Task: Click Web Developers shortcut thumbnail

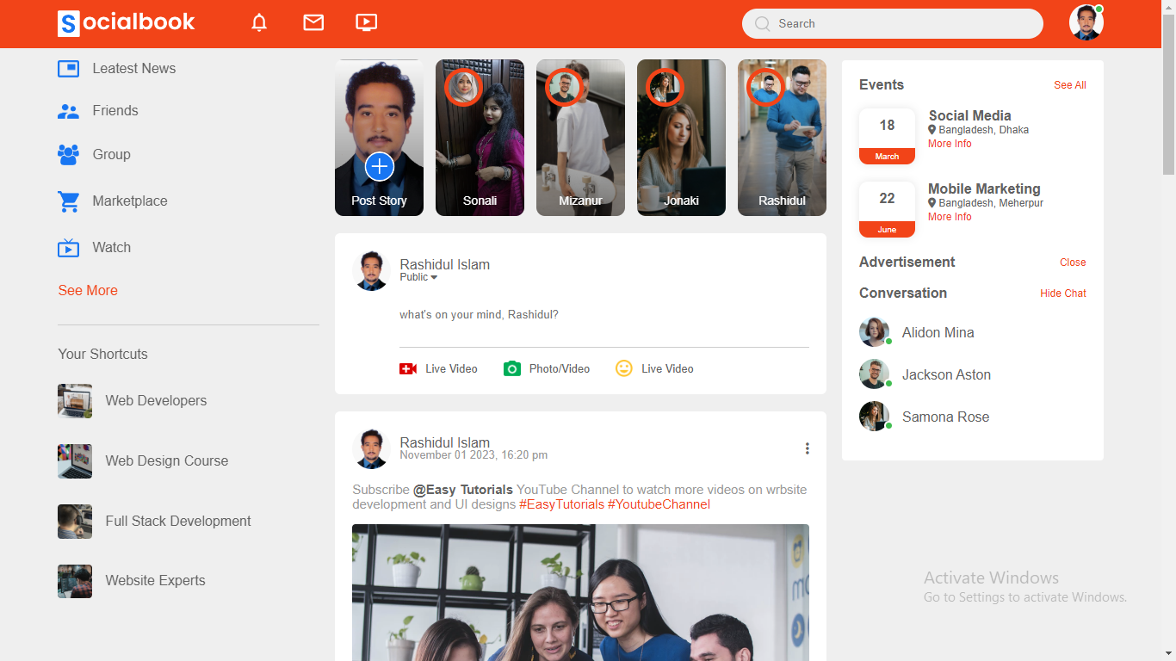Action: click(x=75, y=401)
